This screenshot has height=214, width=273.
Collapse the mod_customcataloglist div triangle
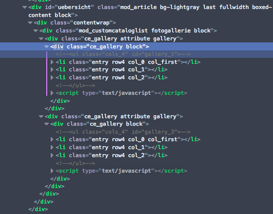click(x=36, y=31)
